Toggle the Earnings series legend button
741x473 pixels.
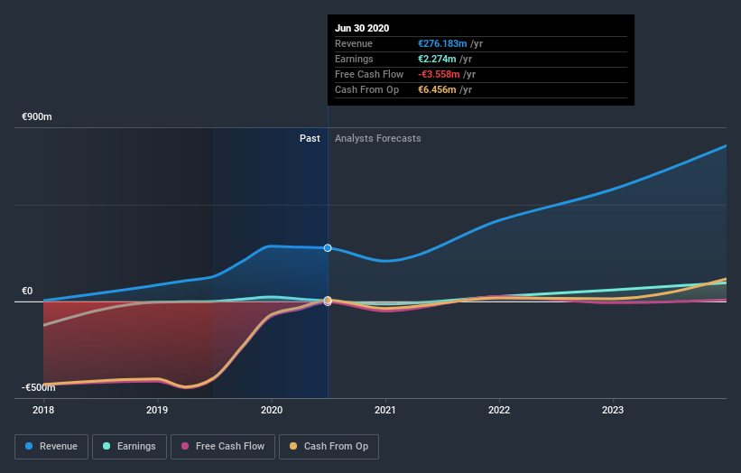[x=129, y=447]
